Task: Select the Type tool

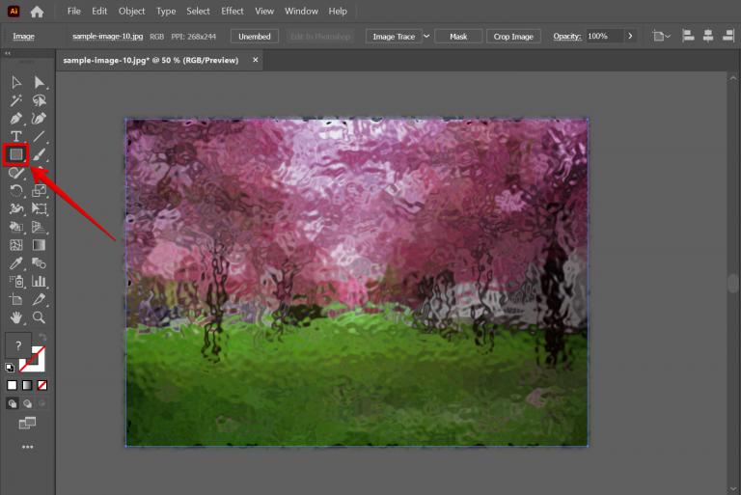Action: tap(16, 136)
